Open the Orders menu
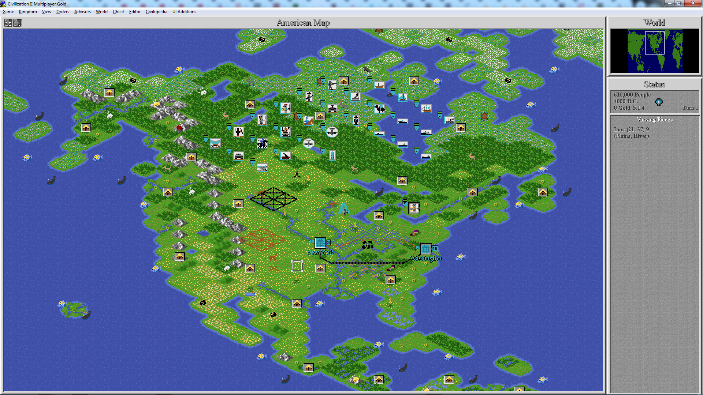 [x=63, y=12]
